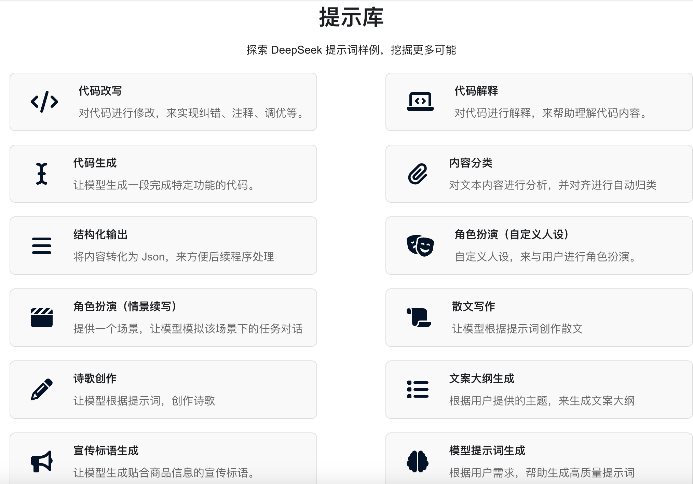
Task: Open the 代码改写 card title
Action: (x=100, y=91)
